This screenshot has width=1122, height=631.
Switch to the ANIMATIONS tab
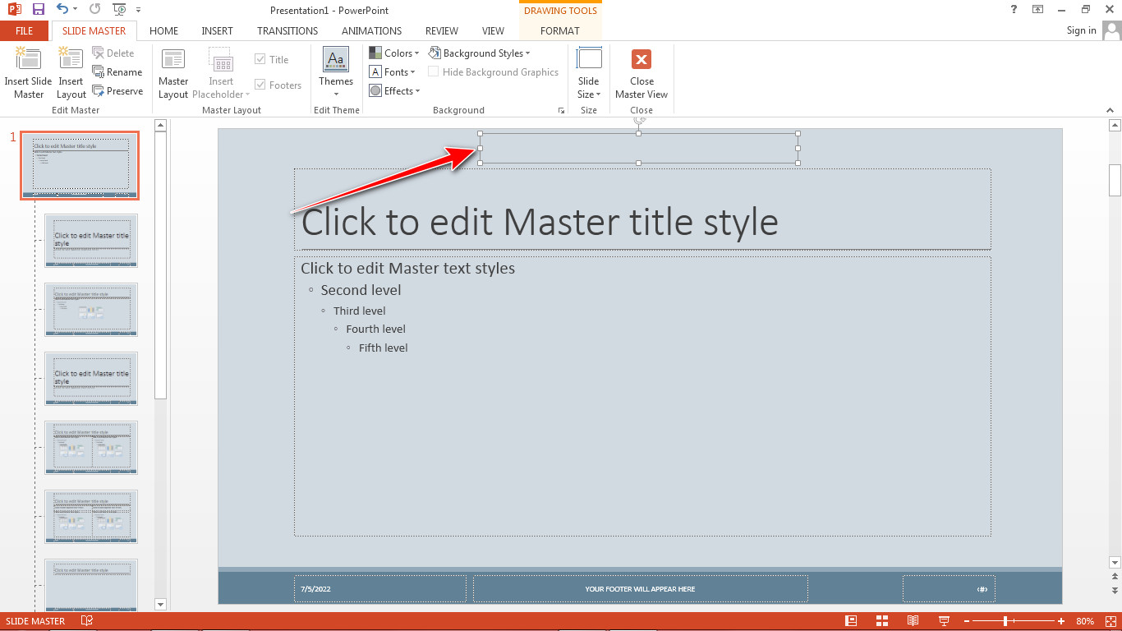(371, 30)
